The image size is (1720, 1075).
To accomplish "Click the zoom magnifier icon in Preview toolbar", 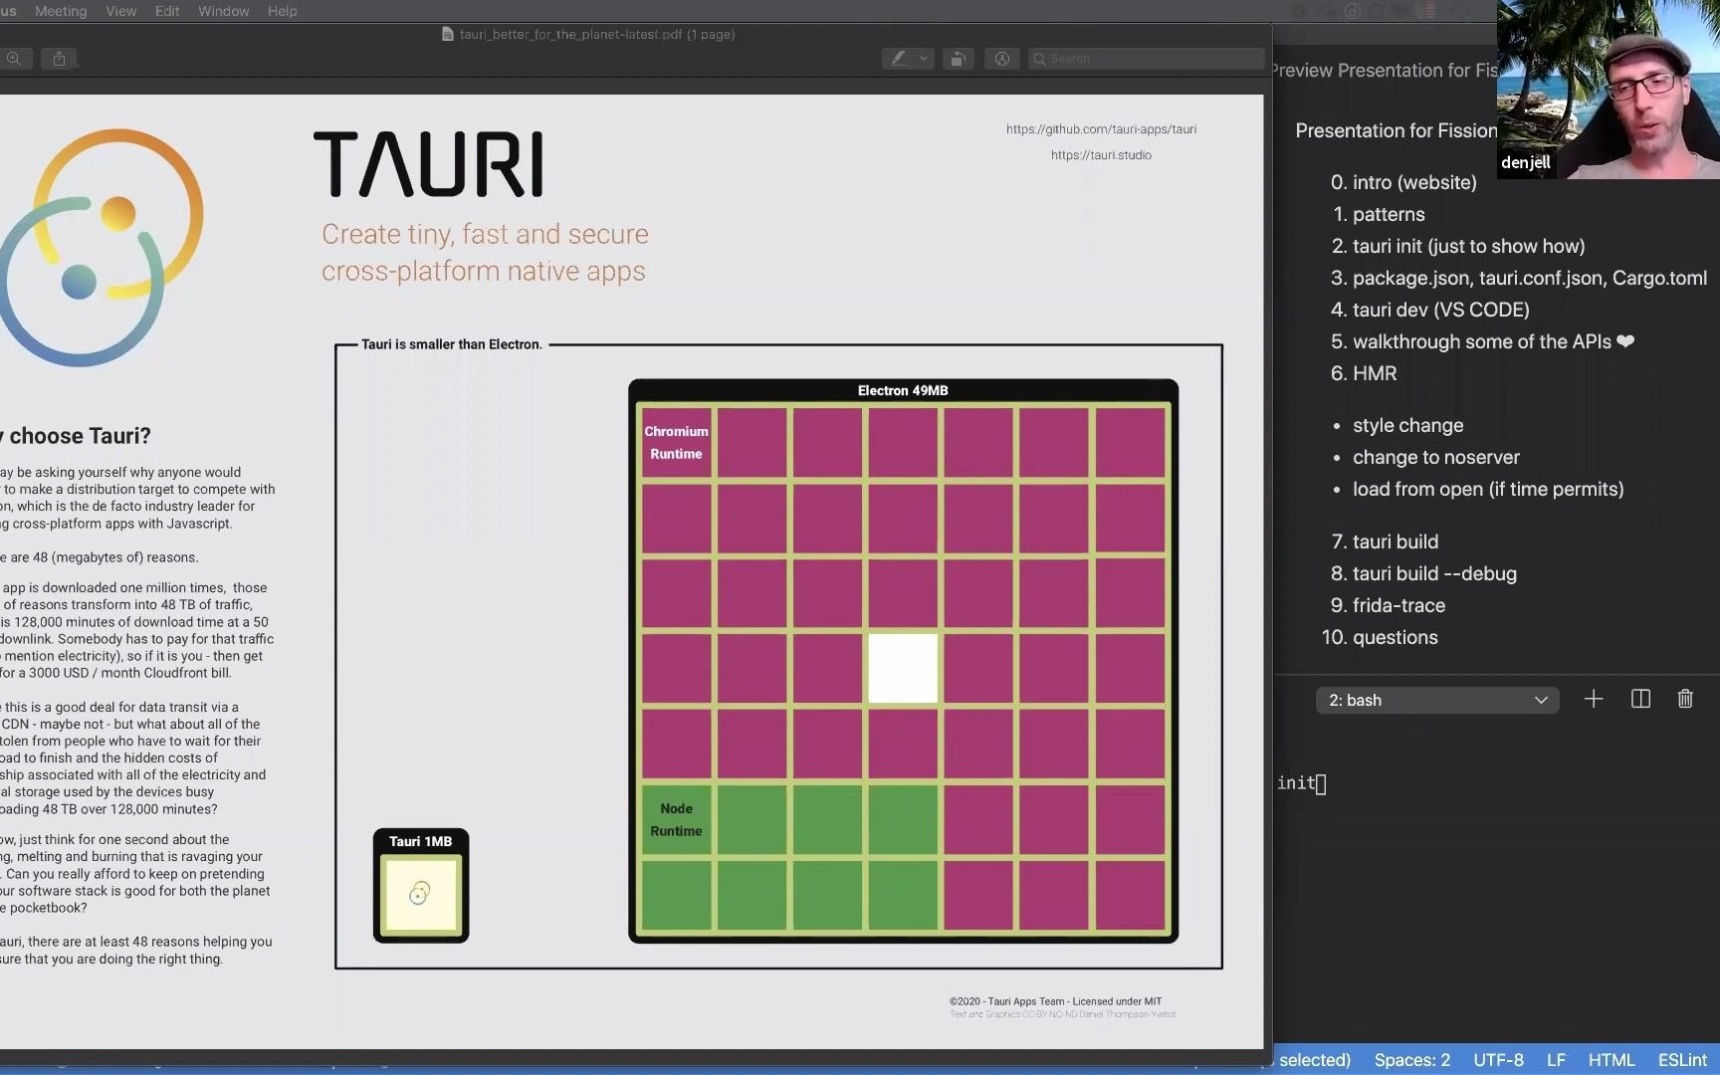I will [14, 59].
